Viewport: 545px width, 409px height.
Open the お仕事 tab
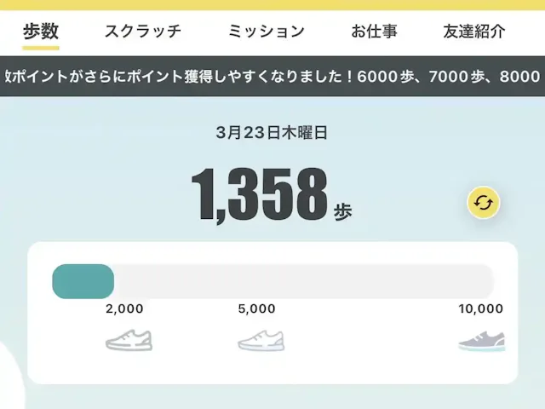[x=374, y=32]
